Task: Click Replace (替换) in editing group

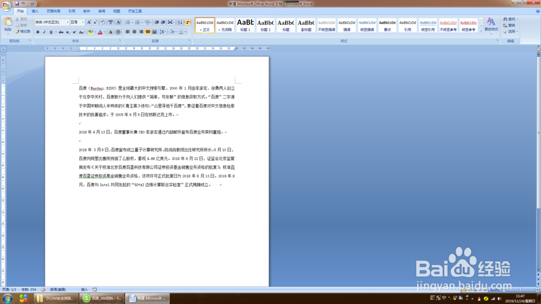Action: pos(509,25)
